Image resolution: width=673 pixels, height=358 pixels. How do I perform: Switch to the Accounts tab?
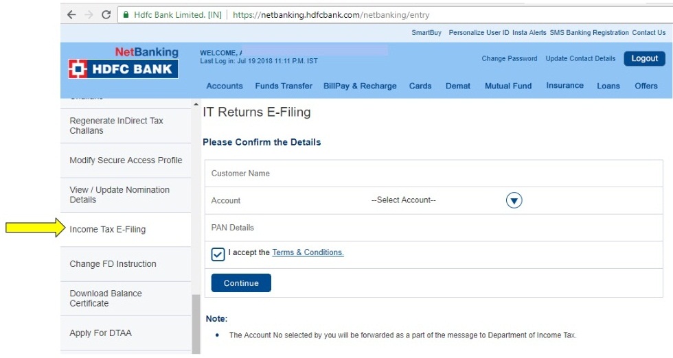point(225,86)
